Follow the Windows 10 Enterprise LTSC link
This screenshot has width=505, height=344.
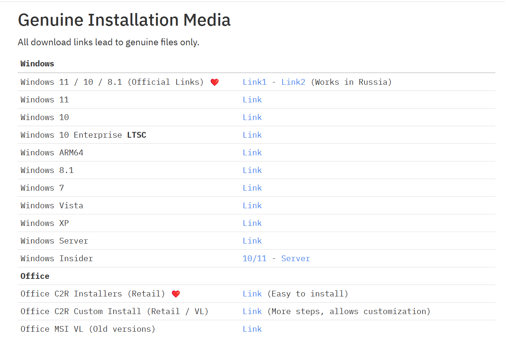252,135
